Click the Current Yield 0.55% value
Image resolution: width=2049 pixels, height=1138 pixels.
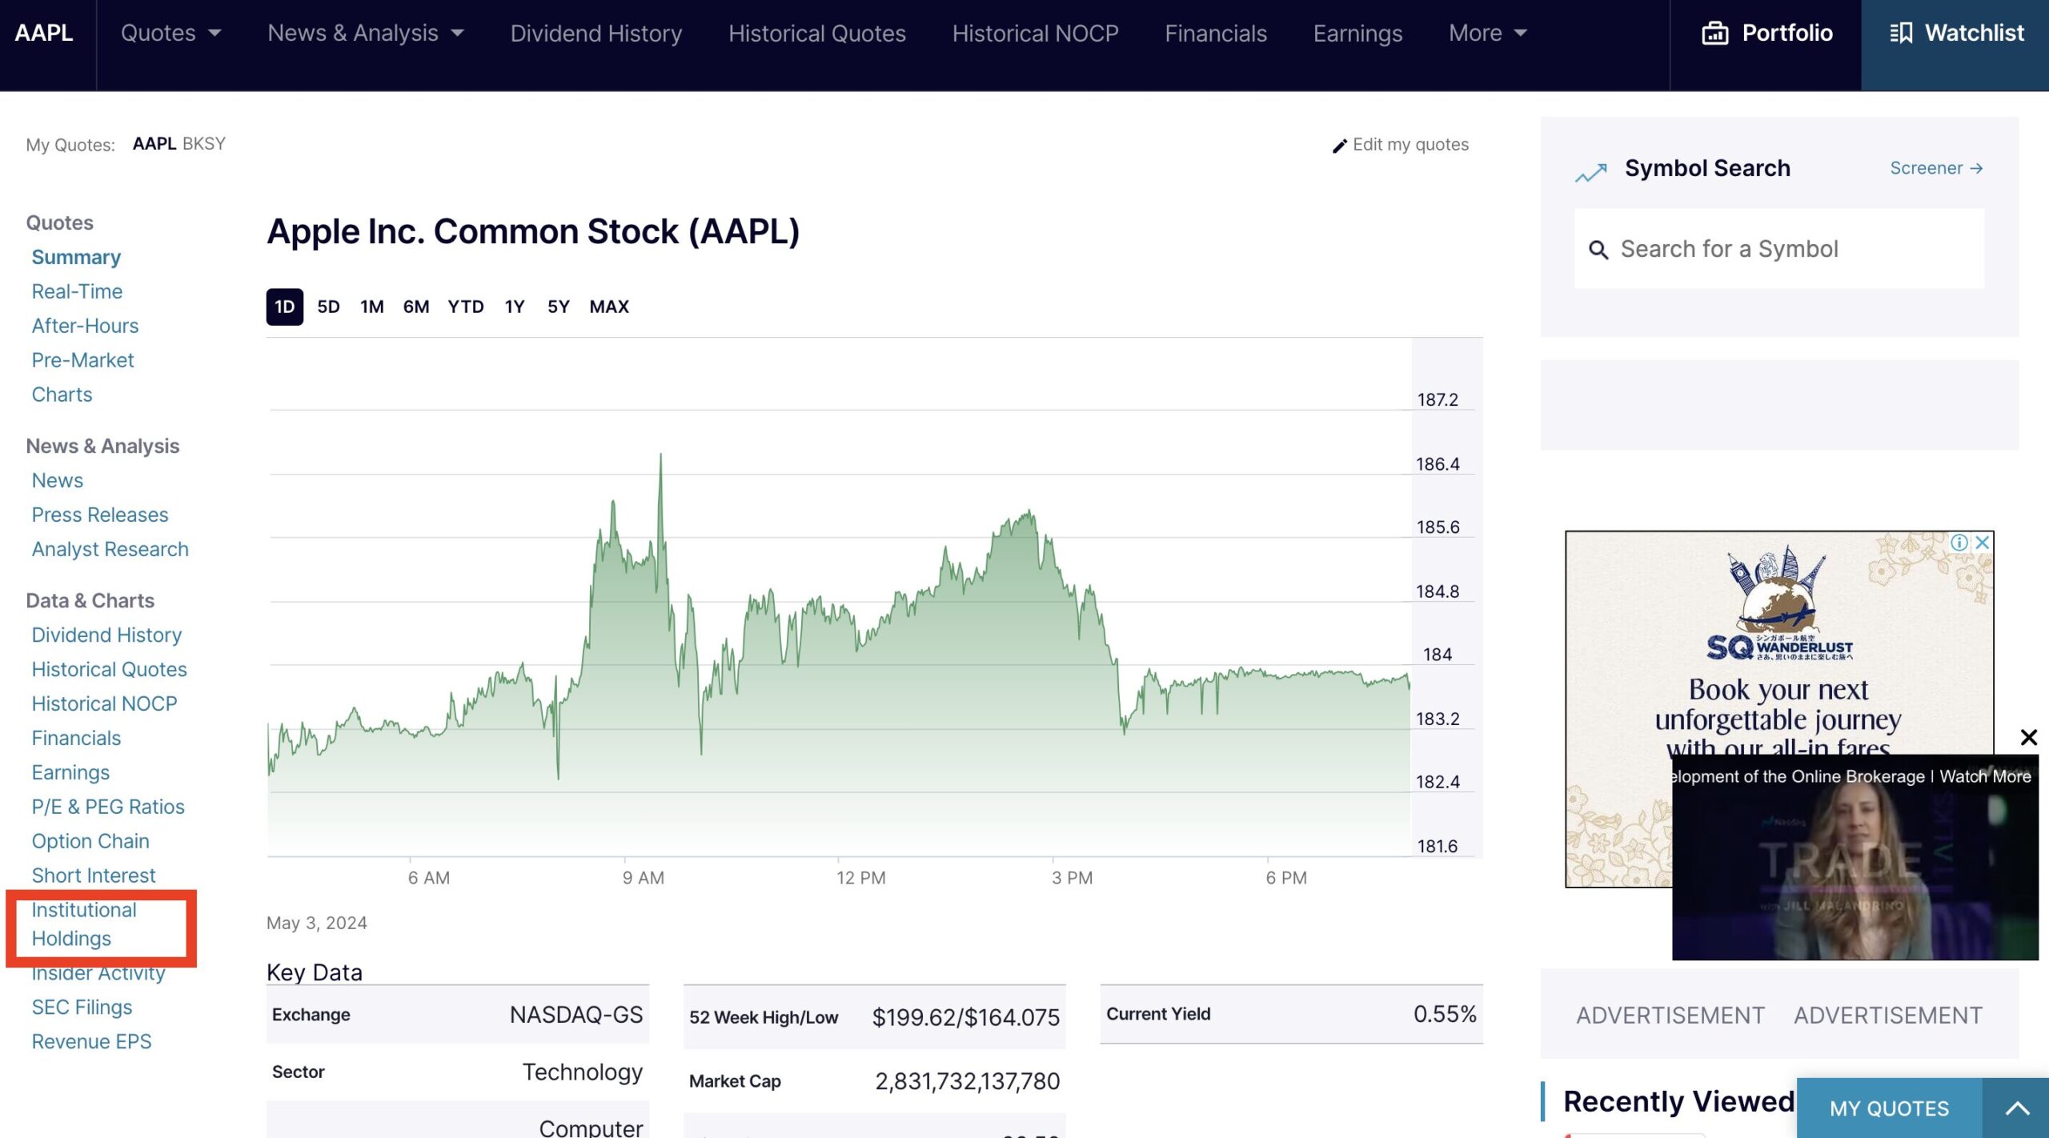pos(1445,1014)
